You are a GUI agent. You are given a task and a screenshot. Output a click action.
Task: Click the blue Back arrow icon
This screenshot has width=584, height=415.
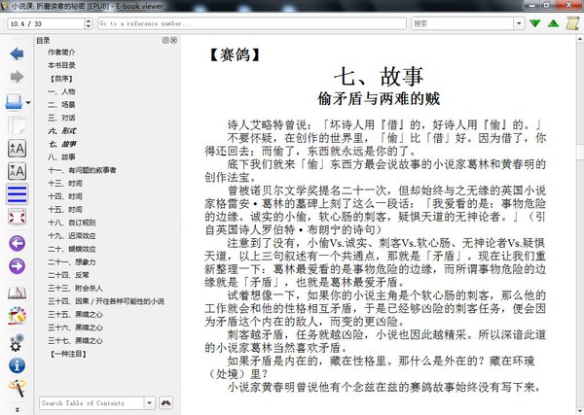click(x=16, y=51)
